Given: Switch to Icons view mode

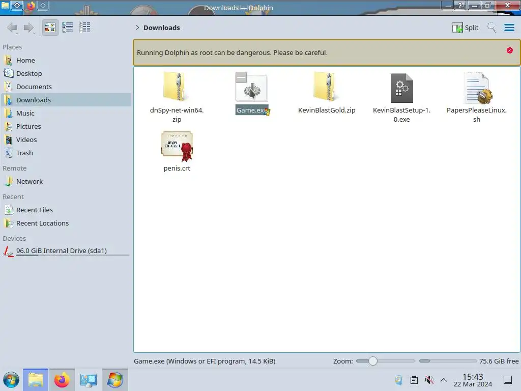Looking at the screenshot, I should [x=50, y=27].
